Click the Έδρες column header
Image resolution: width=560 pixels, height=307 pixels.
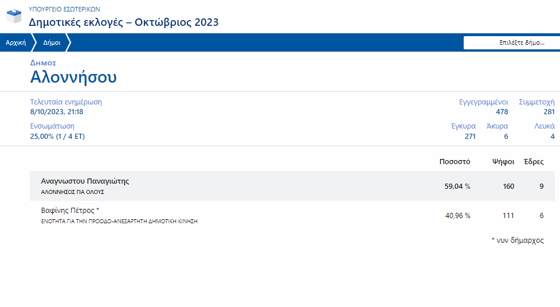click(x=534, y=162)
